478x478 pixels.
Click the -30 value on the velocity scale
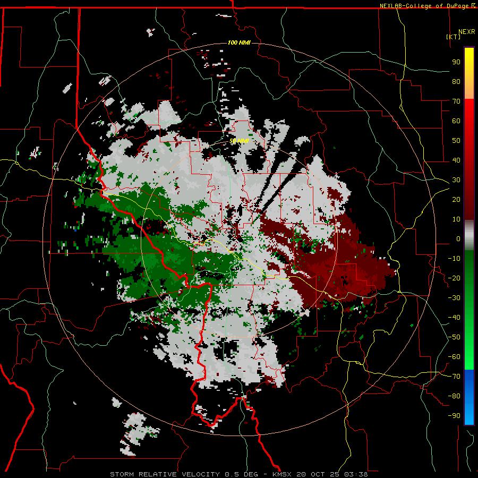[454, 297]
